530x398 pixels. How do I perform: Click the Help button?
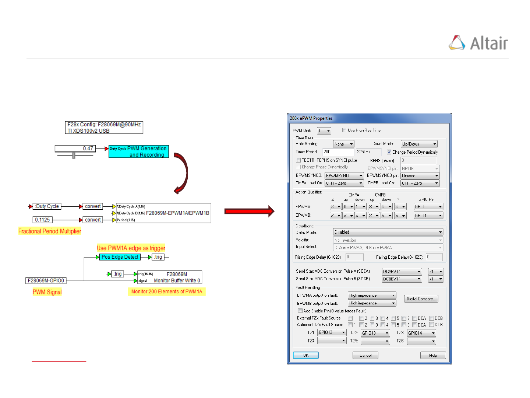coord(433,355)
